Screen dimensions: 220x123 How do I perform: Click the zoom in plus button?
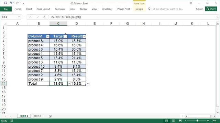pyautogui.click(x=208, y=121)
